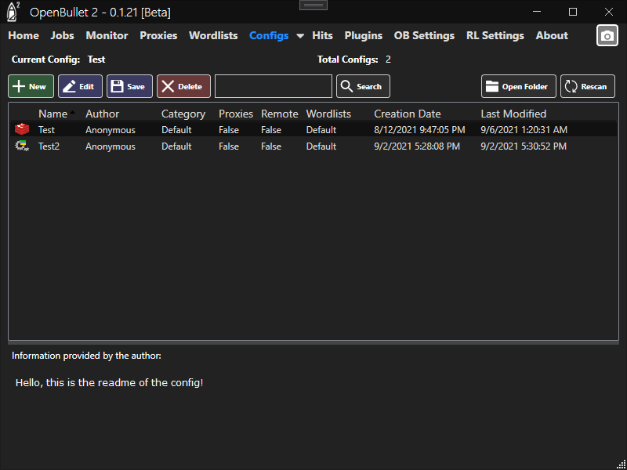Click the grip handle at title bar top
Image resolution: width=627 pixels, height=470 pixels.
[313, 5]
